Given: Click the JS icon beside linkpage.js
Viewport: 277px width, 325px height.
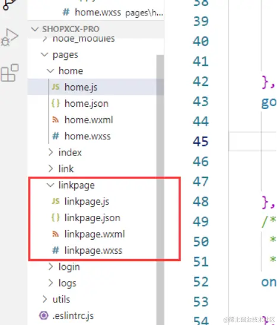Looking at the screenshot, I should (x=56, y=201).
